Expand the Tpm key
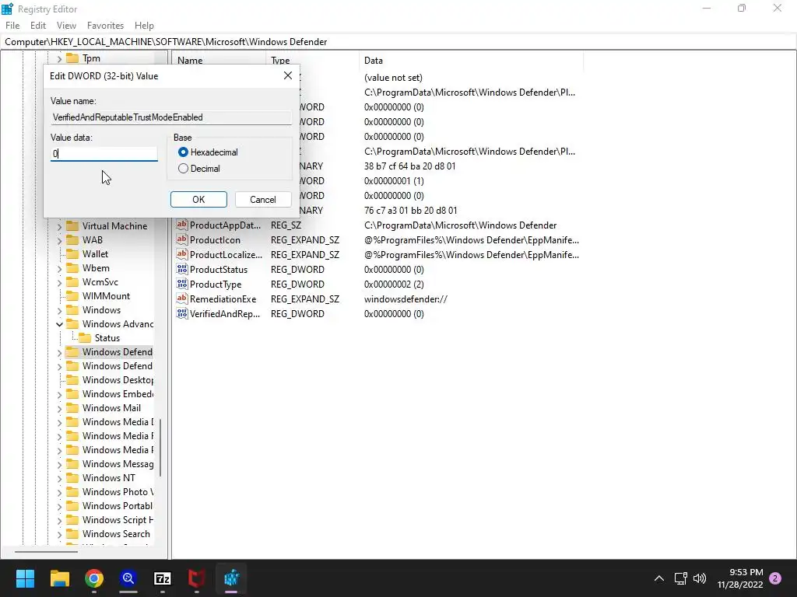The image size is (797, 597). (x=59, y=58)
